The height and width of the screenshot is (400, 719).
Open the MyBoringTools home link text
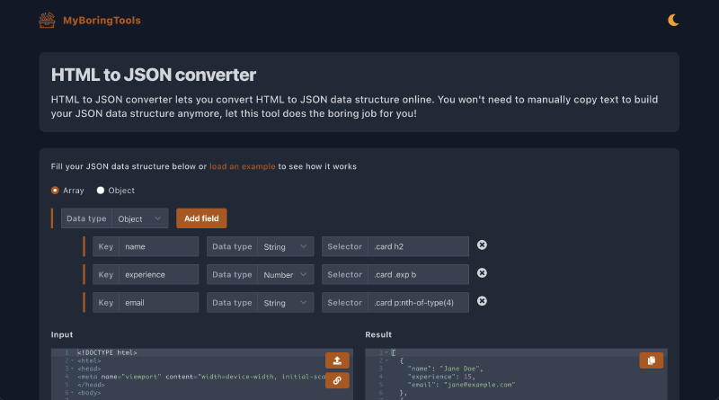pos(102,20)
